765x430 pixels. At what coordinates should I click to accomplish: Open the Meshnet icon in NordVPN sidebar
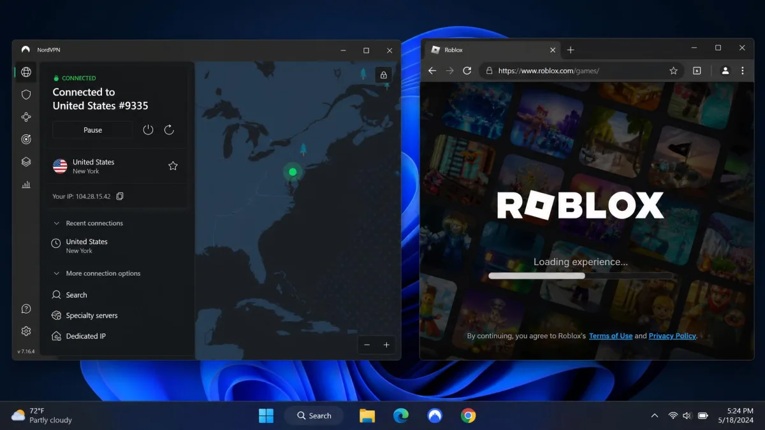pos(26,117)
